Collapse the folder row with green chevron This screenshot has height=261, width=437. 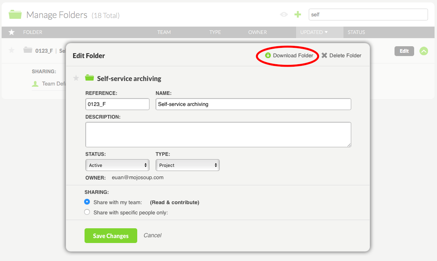424,51
